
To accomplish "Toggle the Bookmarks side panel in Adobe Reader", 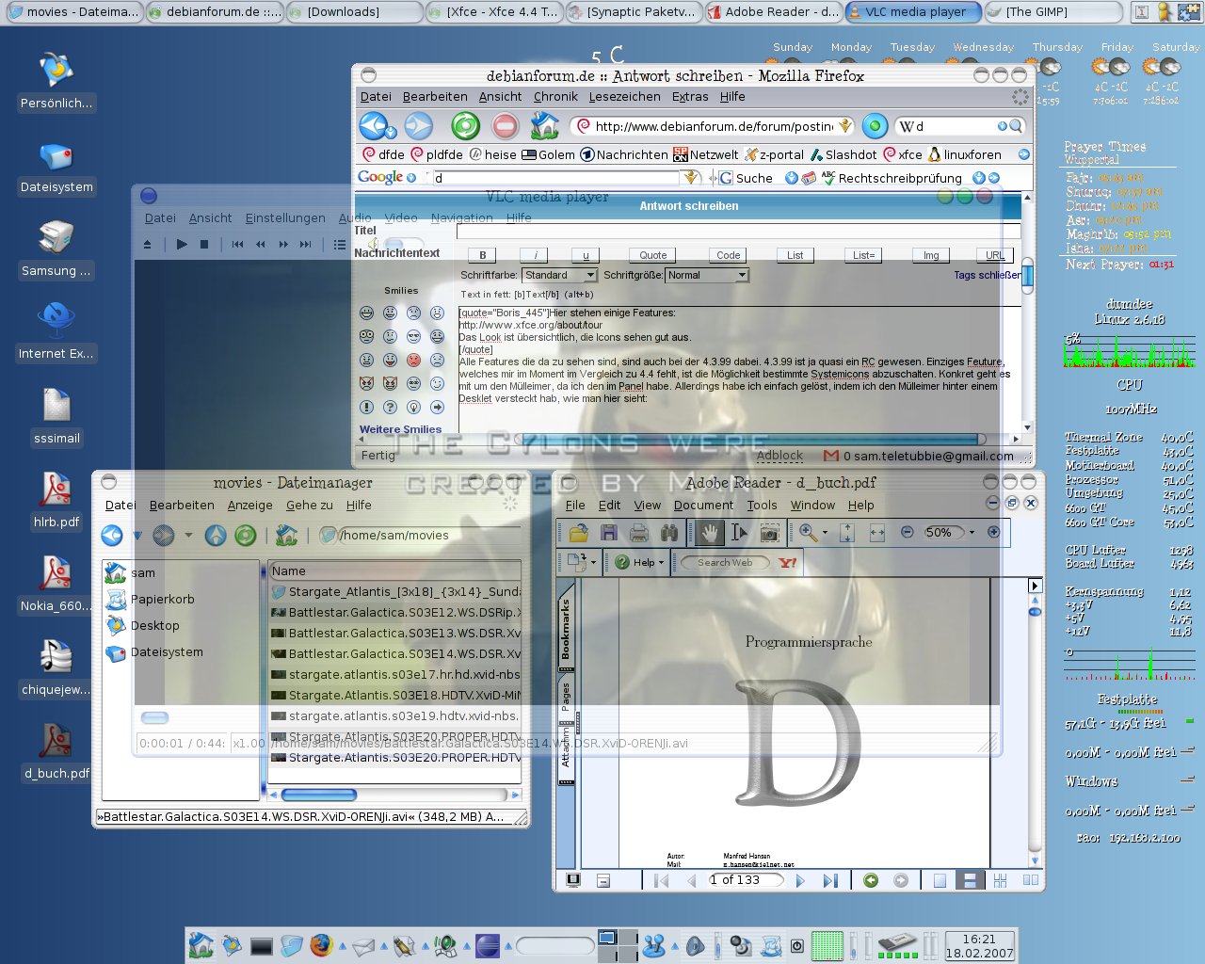I will pyautogui.click(x=566, y=629).
